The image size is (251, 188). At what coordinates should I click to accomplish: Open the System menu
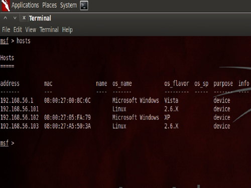point(68,6)
